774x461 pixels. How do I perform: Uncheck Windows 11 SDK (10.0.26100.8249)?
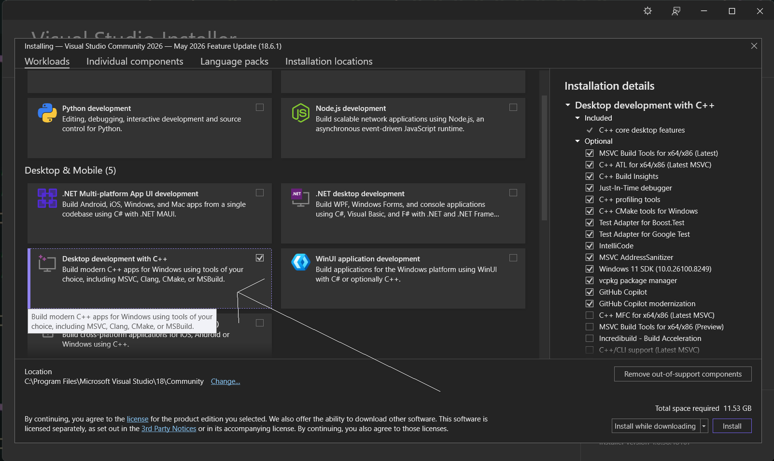point(590,269)
